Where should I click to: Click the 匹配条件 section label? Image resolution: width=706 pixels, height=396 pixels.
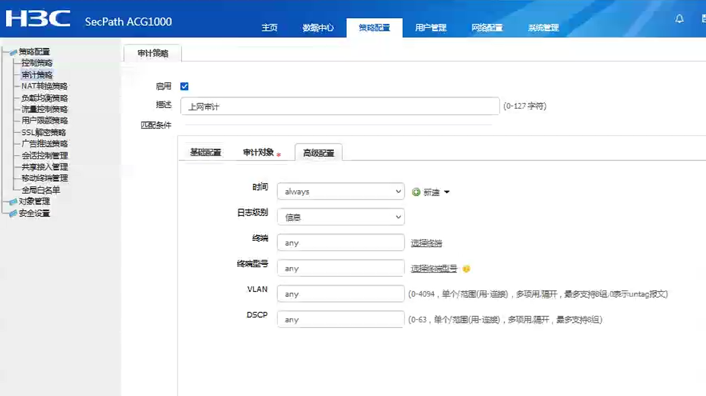coord(156,125)
